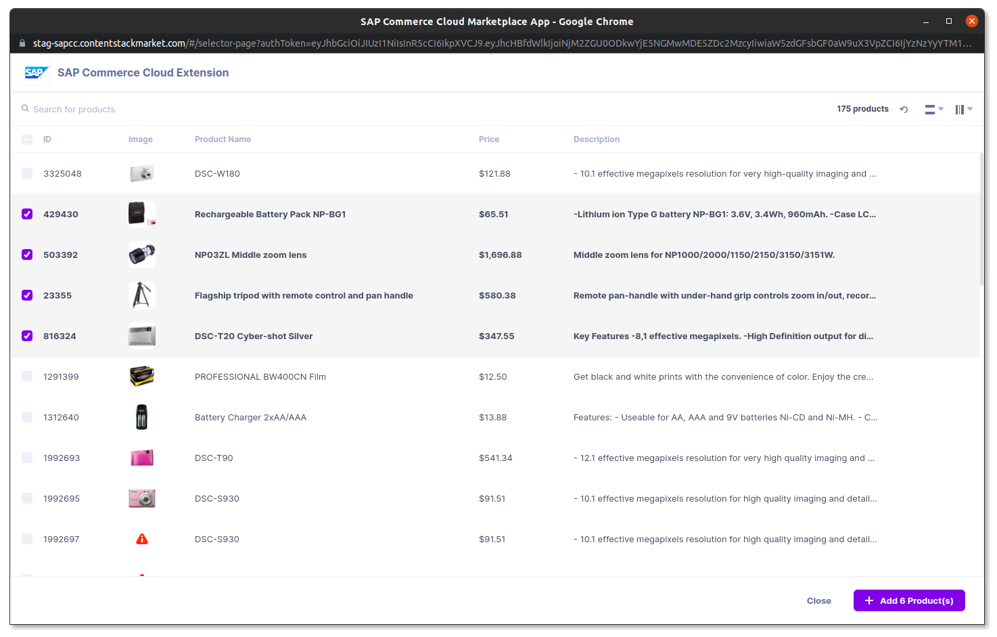The width and height of the screenshot is (997, 637).
Task: Click the Description column header
Action: click(x=597, y=139)
